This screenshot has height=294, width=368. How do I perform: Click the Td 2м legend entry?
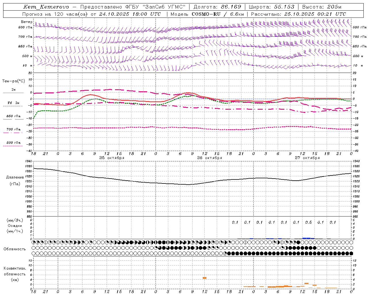14,103
